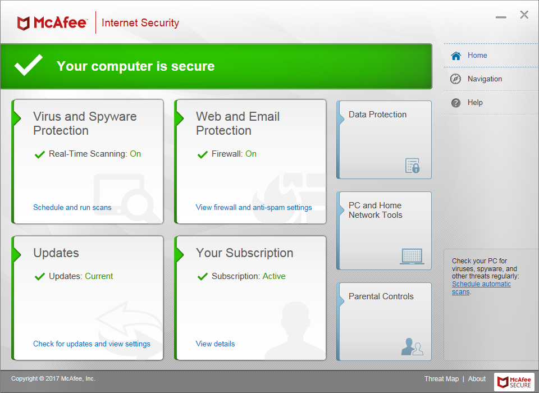This screenshot has width=539, height=393.
Task: Click the Help question mark icon
Action: [x=456, y=103]
